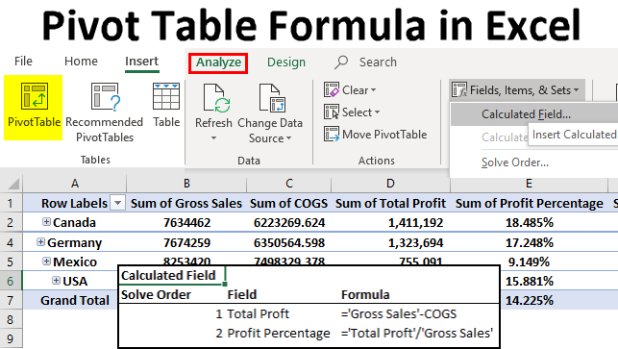Click the Calculated Field cell
Image resolution: width=618 pixels, height=349 pixels.
[x=172, y=275]
